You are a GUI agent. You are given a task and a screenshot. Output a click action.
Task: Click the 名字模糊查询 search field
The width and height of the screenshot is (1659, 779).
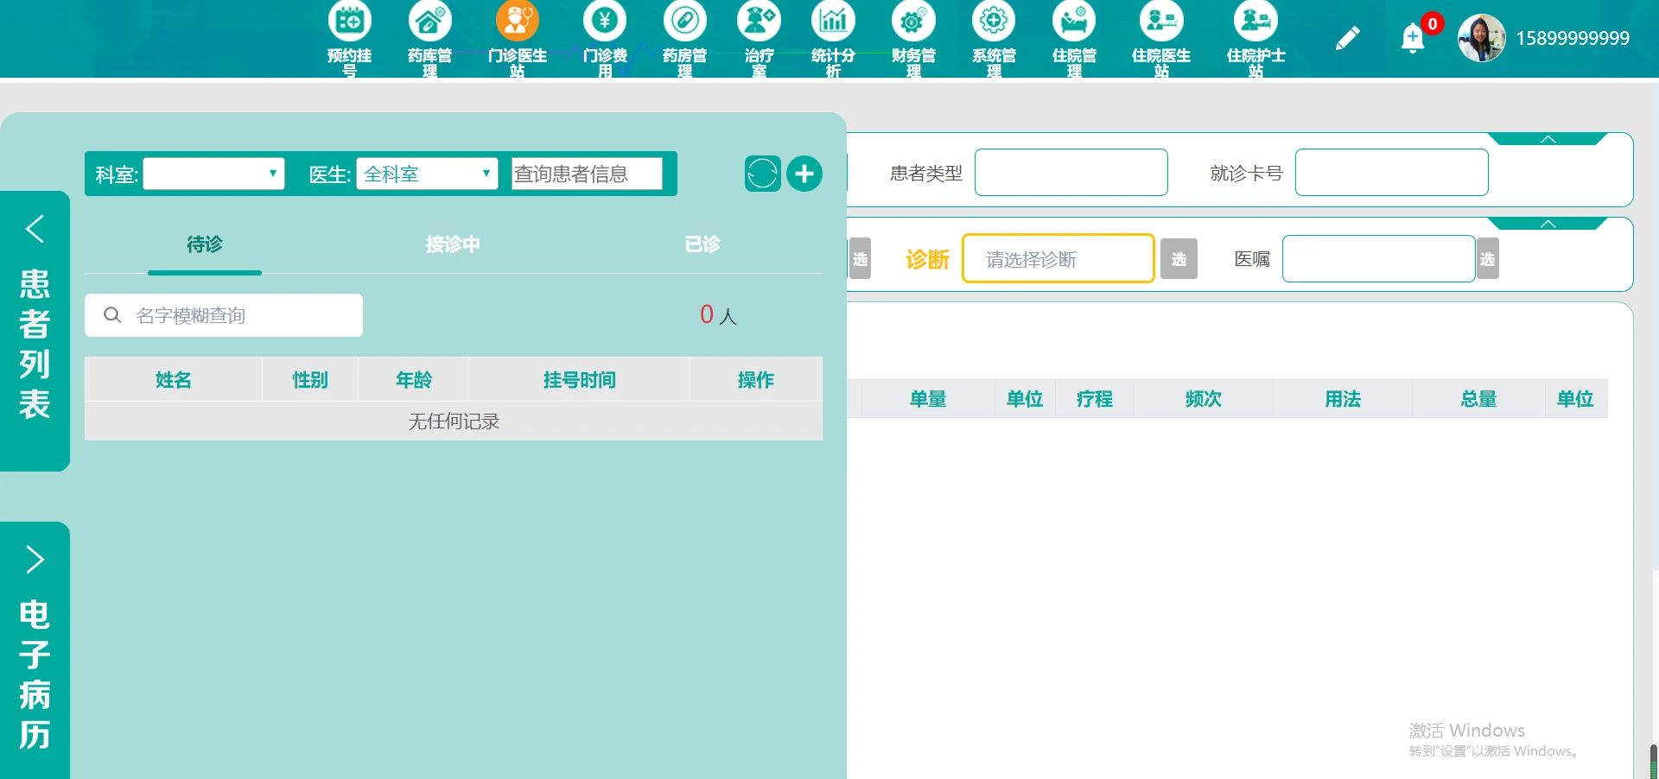click(x=223, y=315)
